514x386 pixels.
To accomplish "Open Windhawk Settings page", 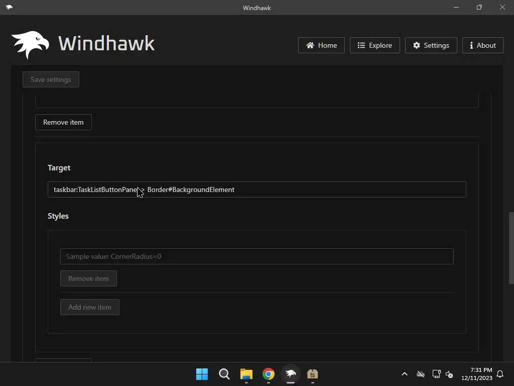I will [x=431, y=45].
